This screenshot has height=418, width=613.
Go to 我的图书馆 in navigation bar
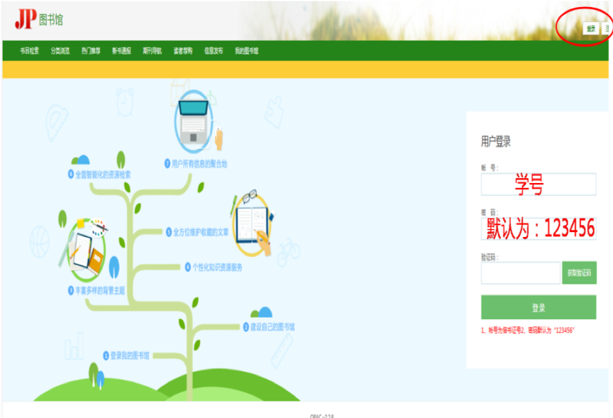247,51
